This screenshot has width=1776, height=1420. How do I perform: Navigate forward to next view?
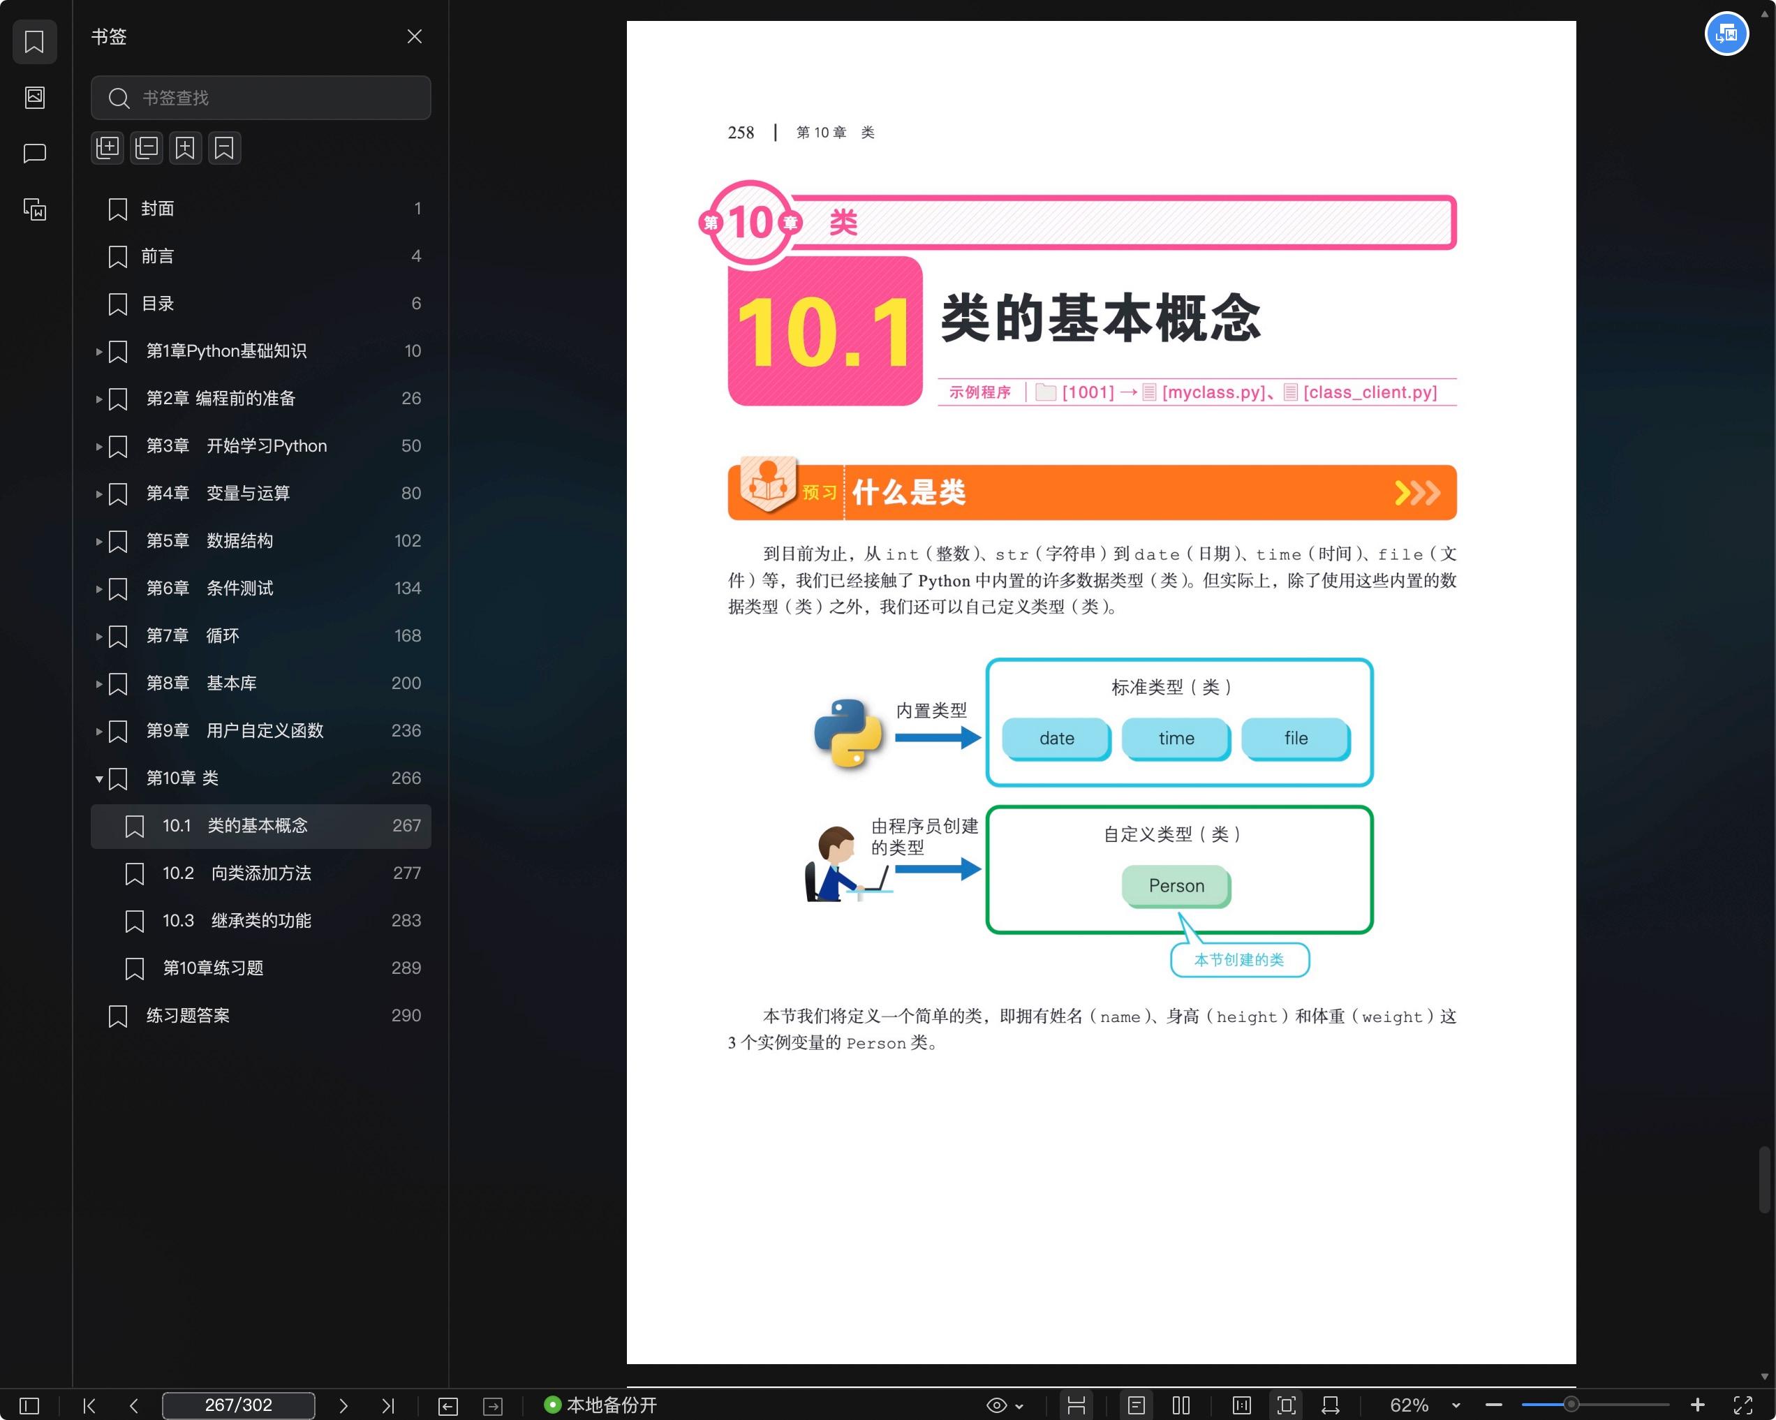click(x=493, y=1406)
